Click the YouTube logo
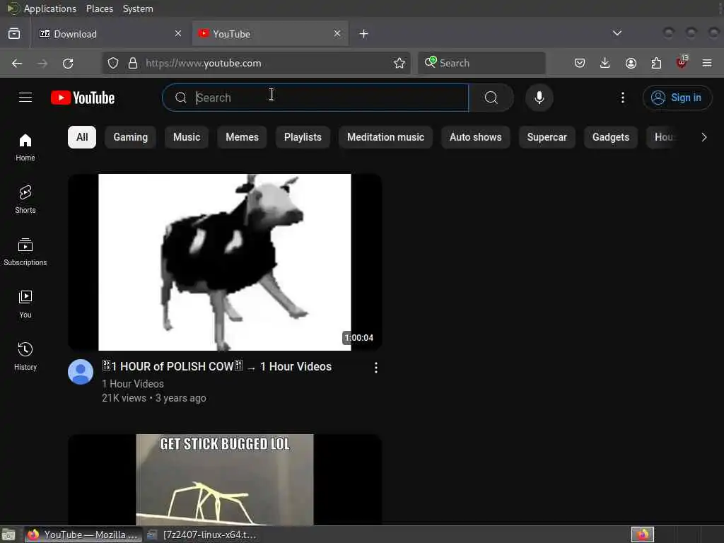 (83, 98)
